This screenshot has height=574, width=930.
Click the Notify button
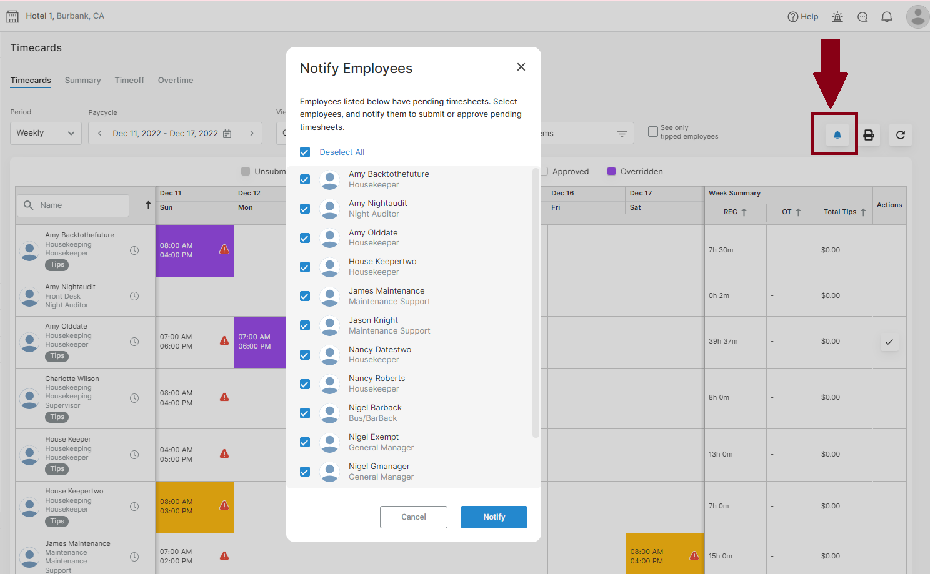(494, 517)
